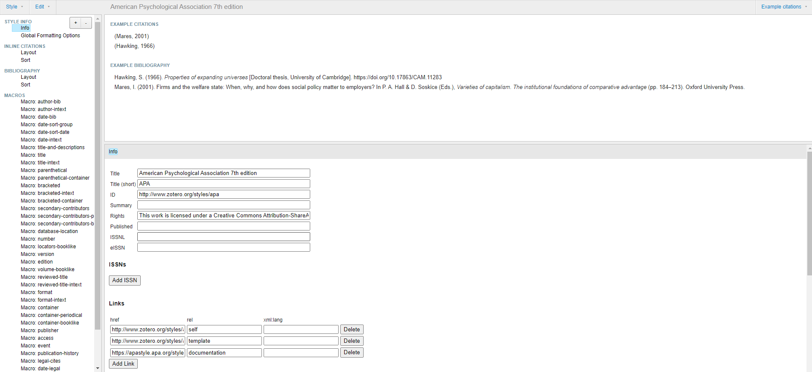Select Macro: database-location
Image resolution: width=812 pixels, height=372 pixels.
click(49, 231)
